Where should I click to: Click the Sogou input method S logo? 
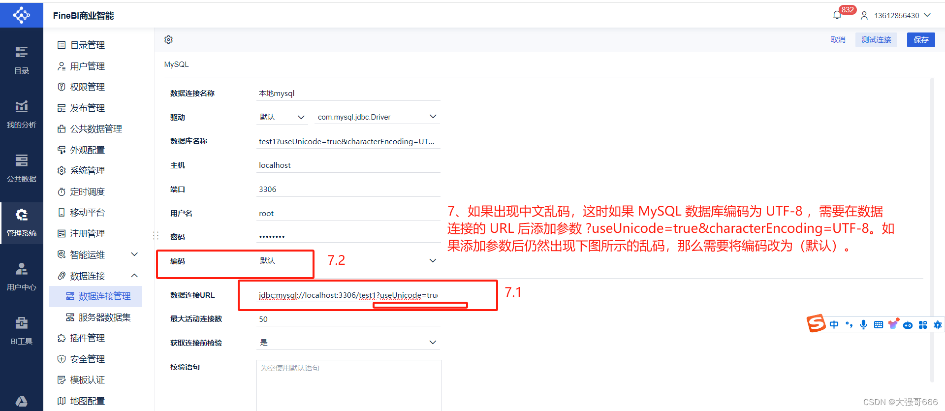coord(816,323)
